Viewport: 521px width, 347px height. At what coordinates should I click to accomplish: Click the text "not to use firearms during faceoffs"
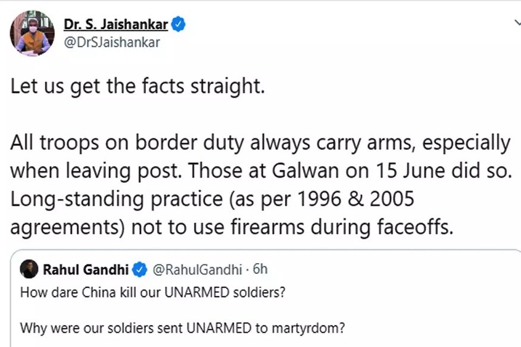coord(292,227)
